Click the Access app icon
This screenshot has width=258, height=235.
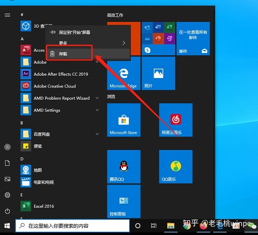pyautogui.click(x=26, y=50)
